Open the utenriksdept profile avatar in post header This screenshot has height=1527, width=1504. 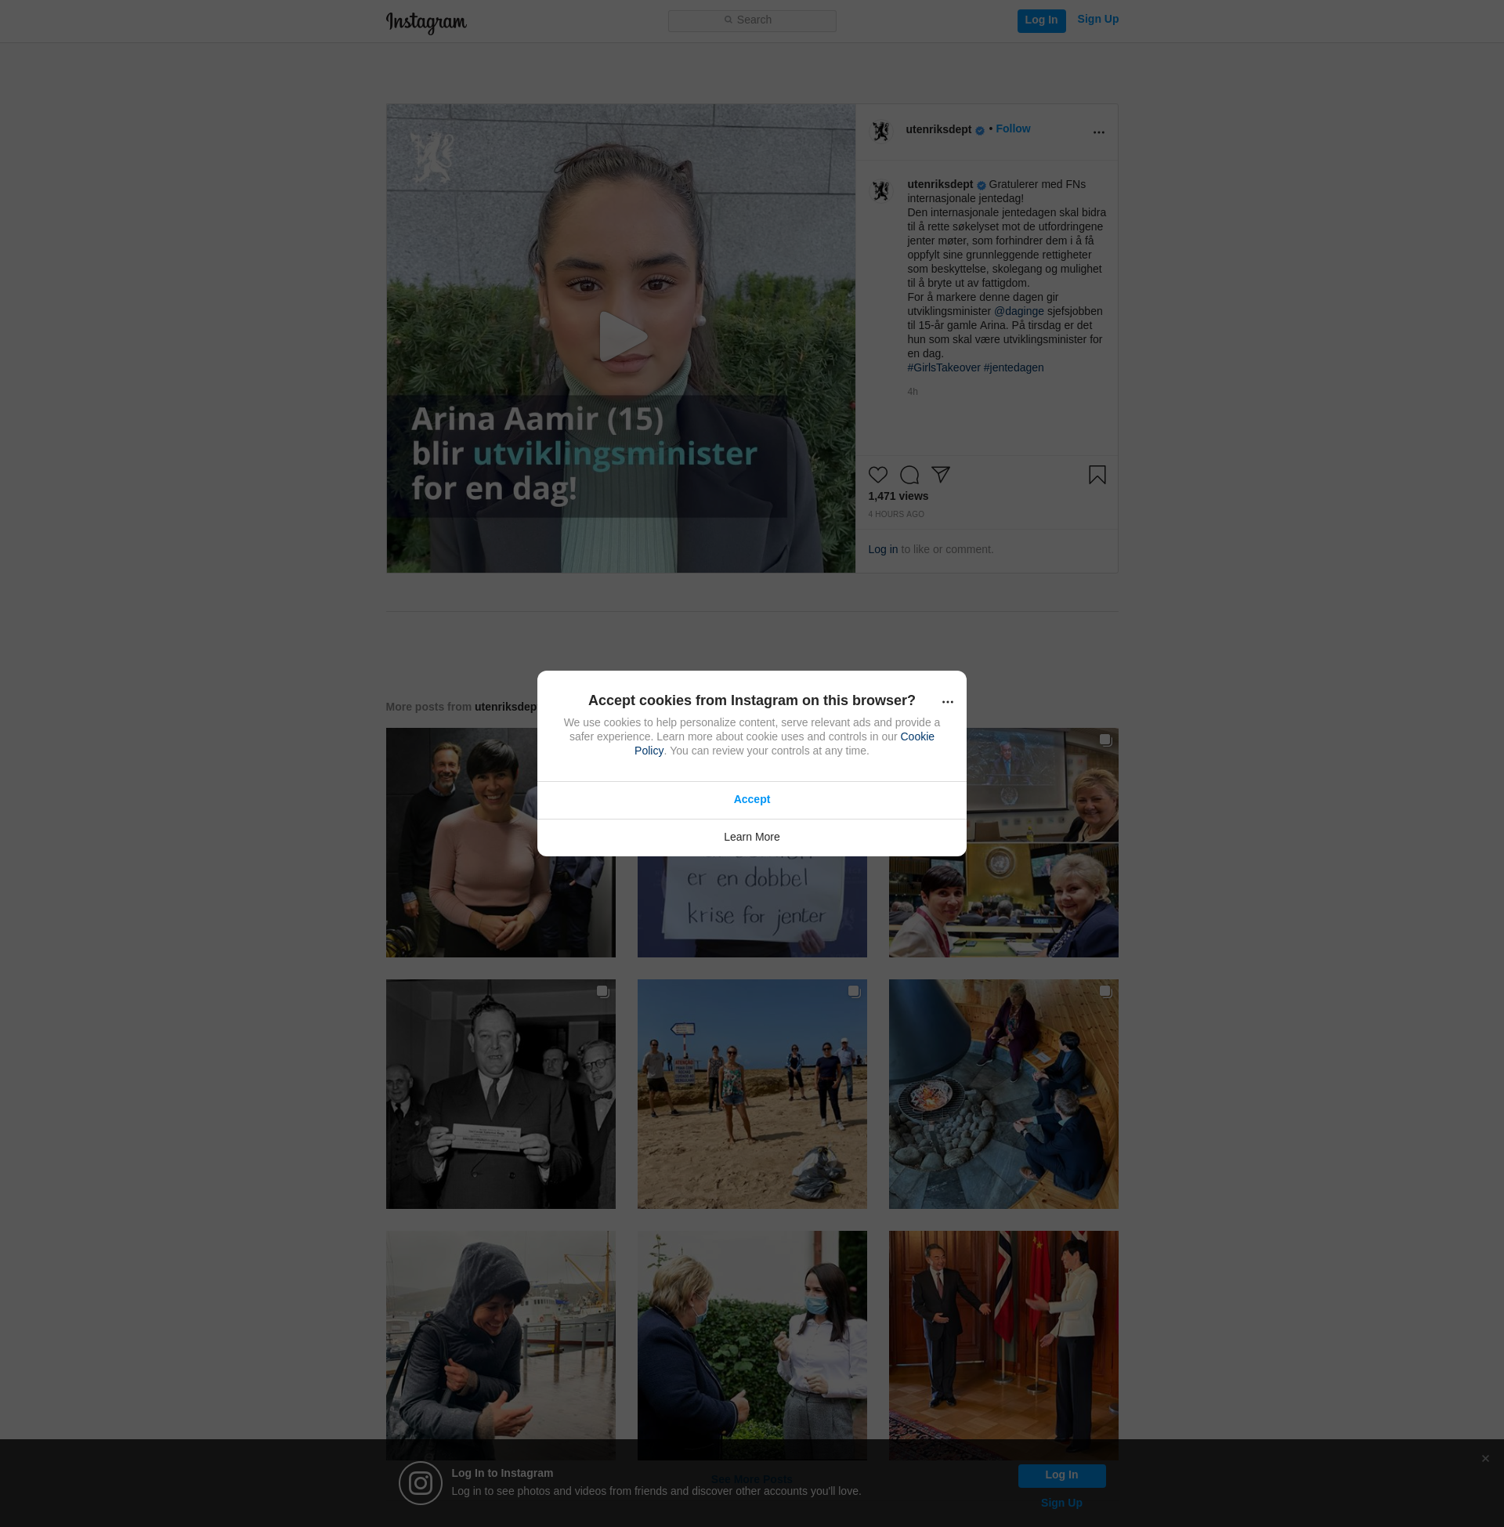(880, 131)
